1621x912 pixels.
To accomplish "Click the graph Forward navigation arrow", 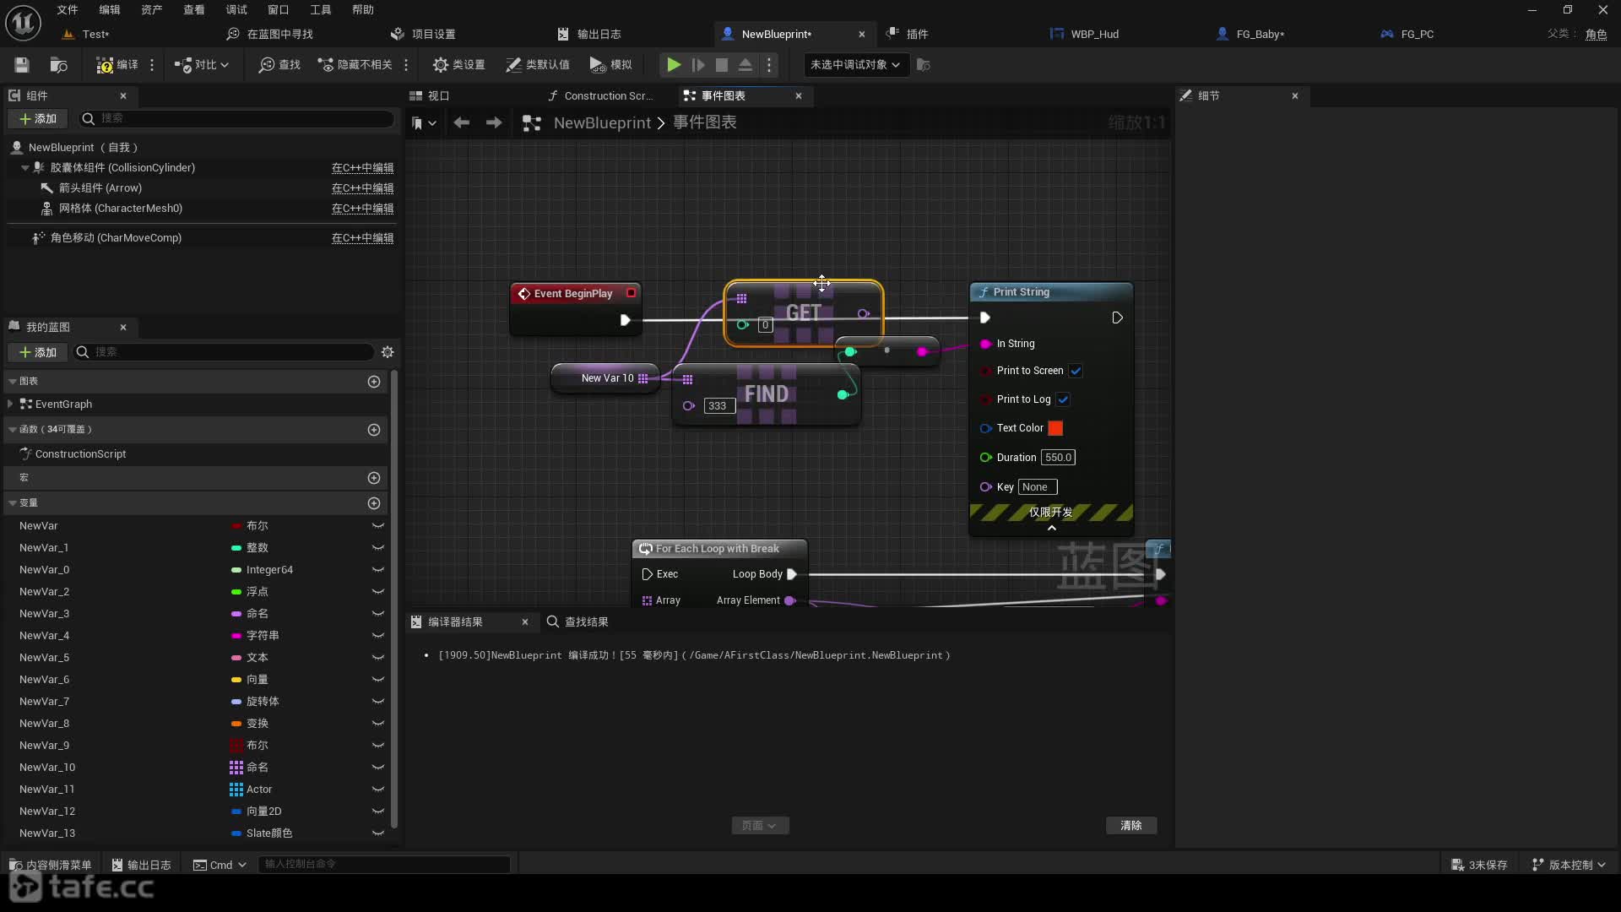I will [x=494, y=123].
